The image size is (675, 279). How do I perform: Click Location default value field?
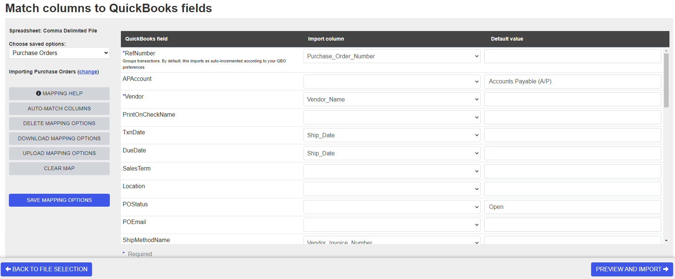pos(573,189)
